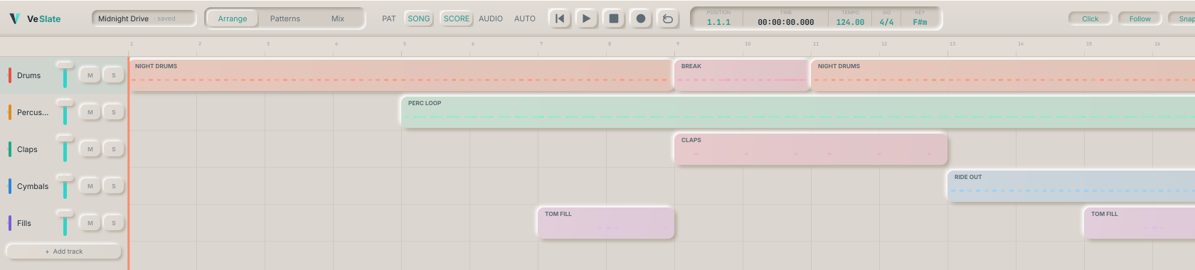Select the TOM FILL clip at bar 7
The height and width of the screenshot is (270, 1195).
pos(606,222)
